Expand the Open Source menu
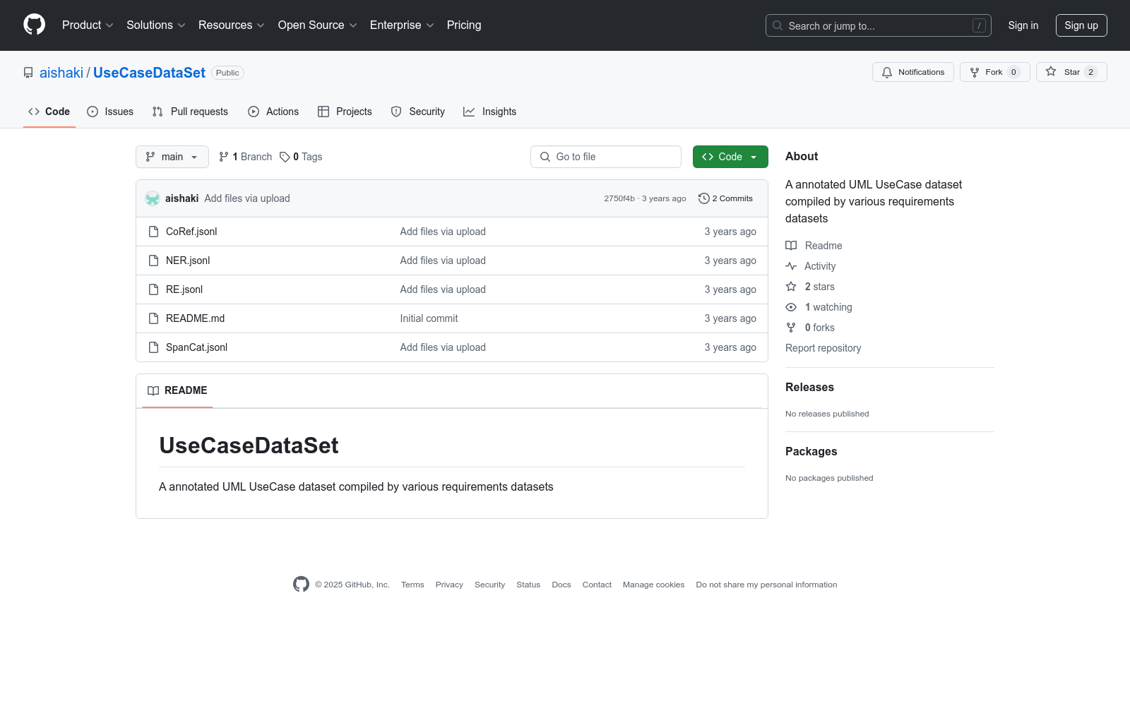 pyautogui.click(x=318, y=25)
